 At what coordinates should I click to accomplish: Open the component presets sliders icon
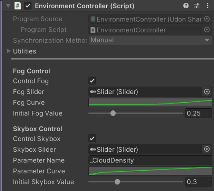(x=197, y=6)
